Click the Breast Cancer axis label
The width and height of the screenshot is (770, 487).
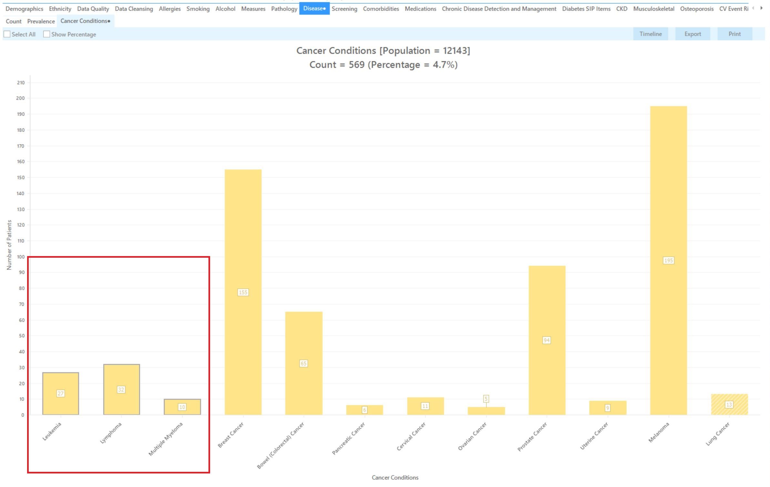coord(231,435)
